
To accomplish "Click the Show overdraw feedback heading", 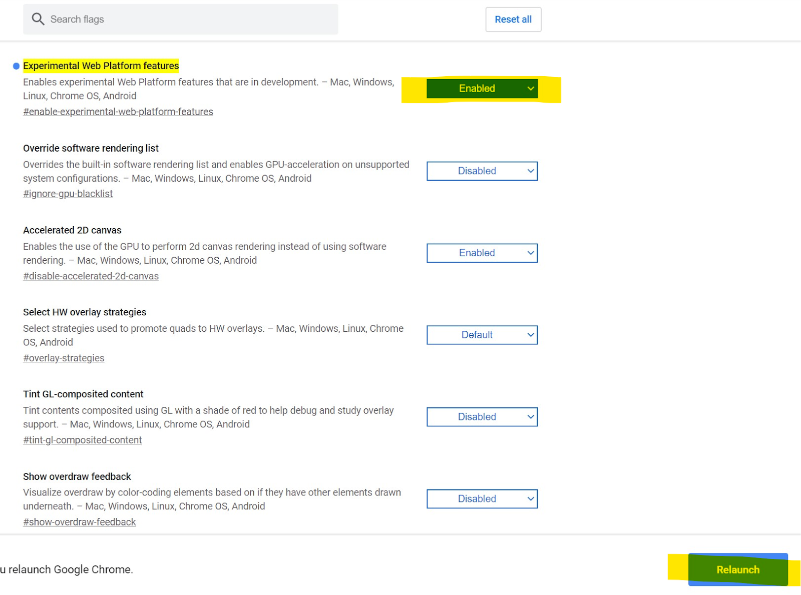I will (77, 476).
